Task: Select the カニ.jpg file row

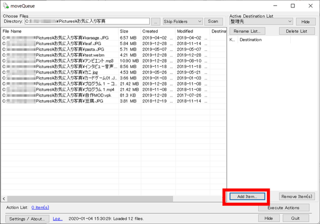Action: pyautogui.click(x=114, y=72)
